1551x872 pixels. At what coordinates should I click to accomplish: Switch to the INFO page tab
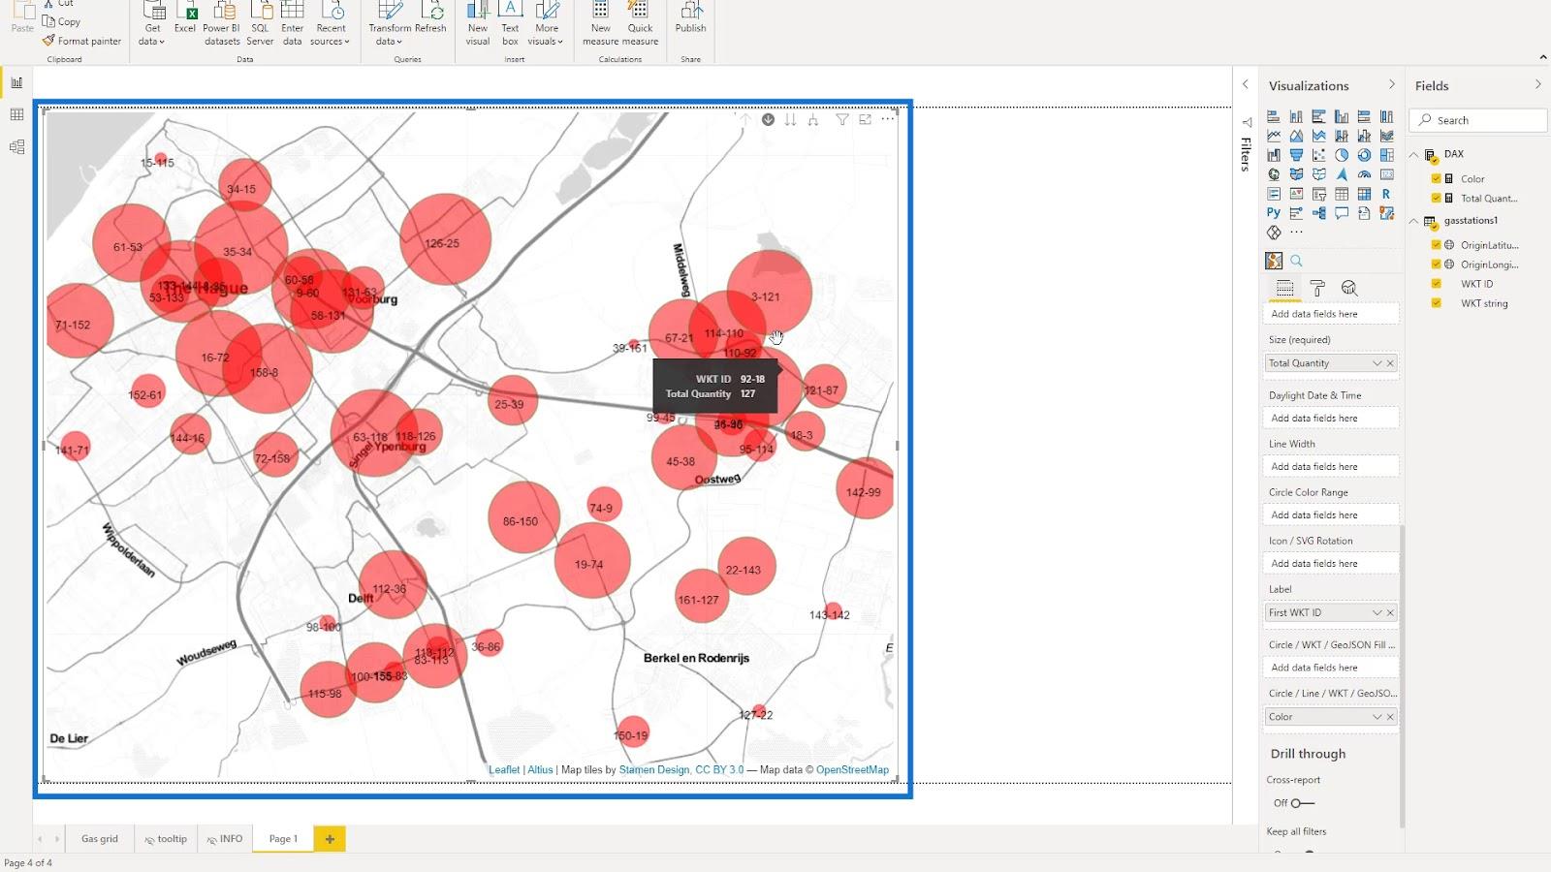point(224,839)
